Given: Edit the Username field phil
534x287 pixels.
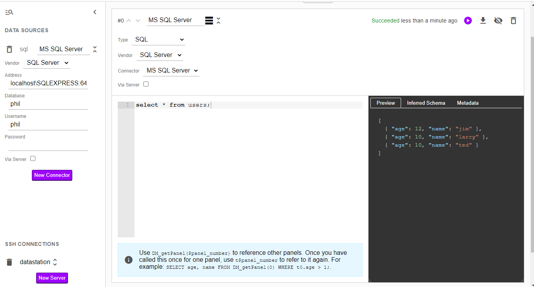Looking at the screenshot, I should click(x=48, y=124).
